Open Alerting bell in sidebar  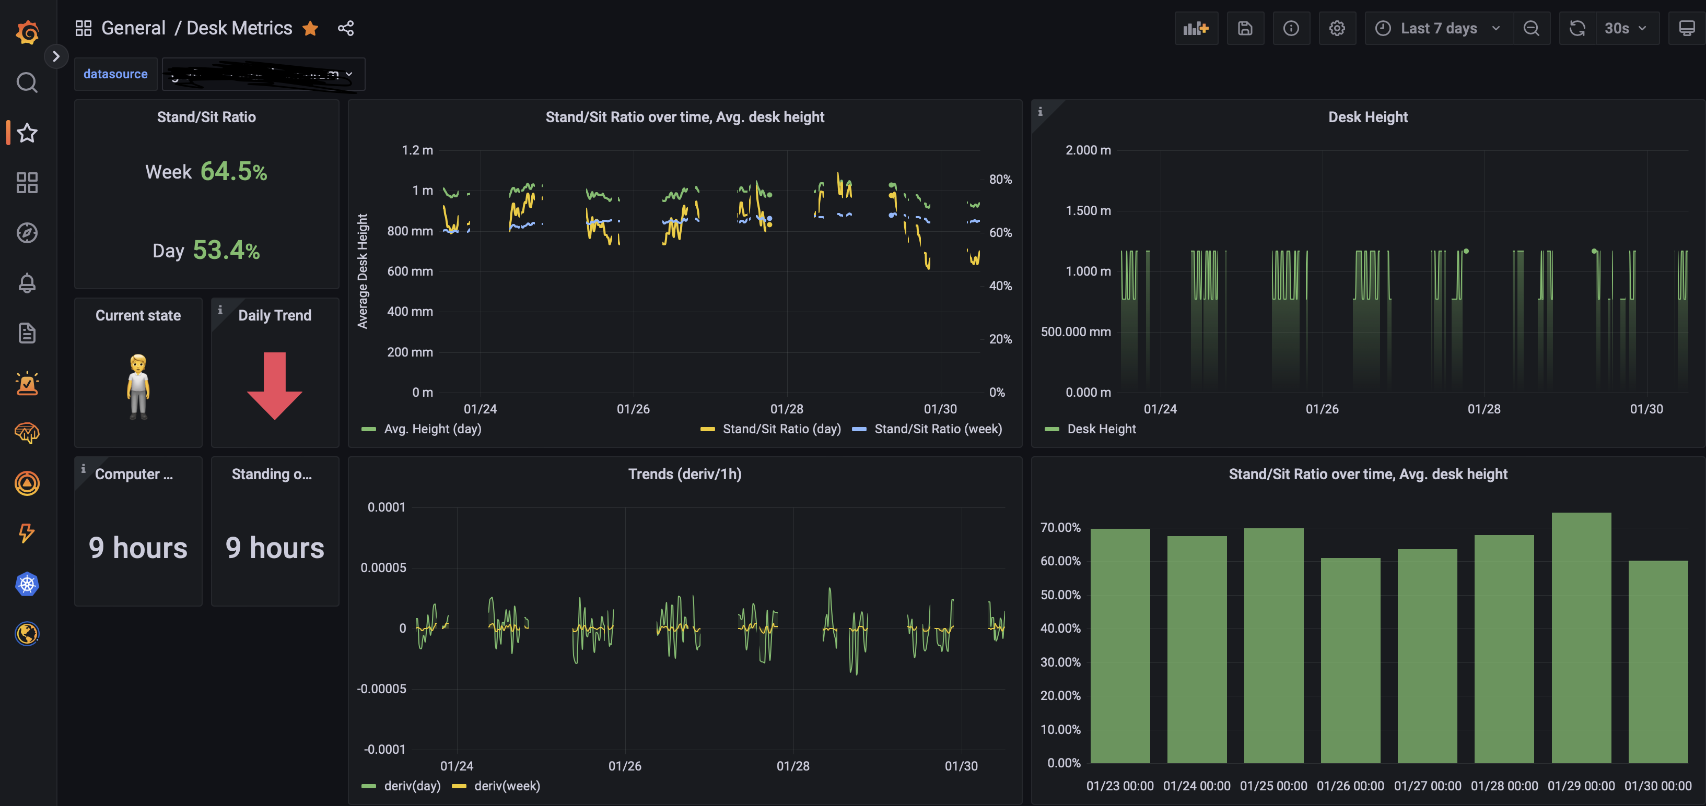click(x=27, y=283)
